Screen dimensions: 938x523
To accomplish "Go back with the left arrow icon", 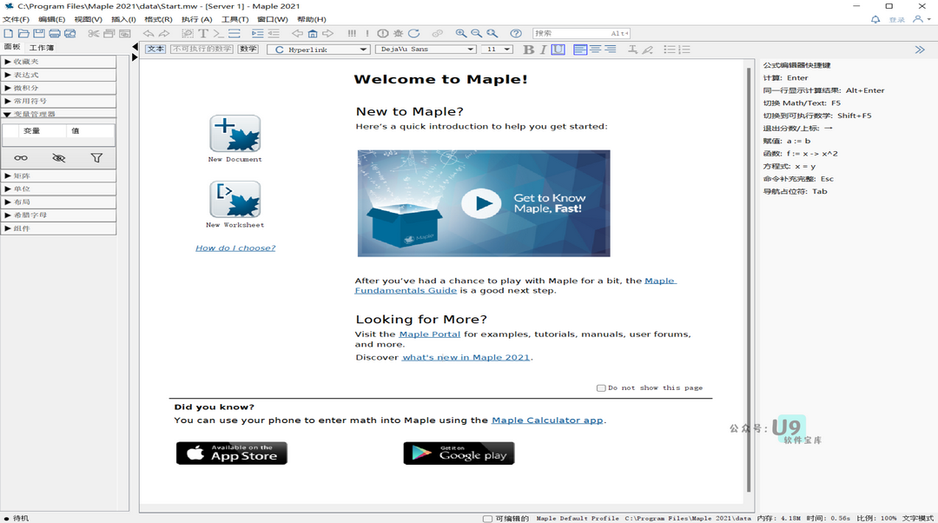I will [297, 34].
